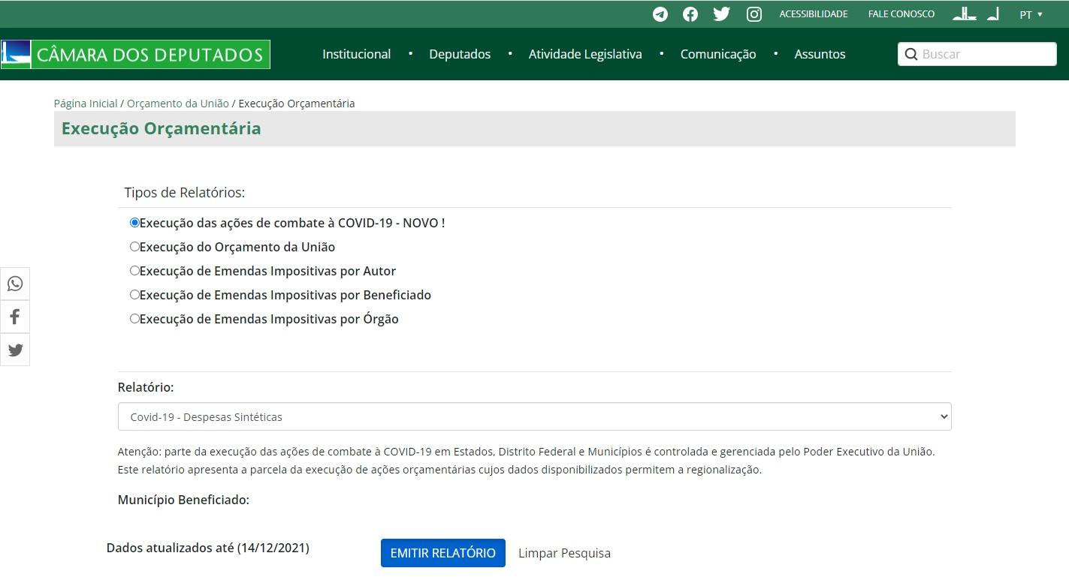Click the search magnifier icon

[911, 54]
